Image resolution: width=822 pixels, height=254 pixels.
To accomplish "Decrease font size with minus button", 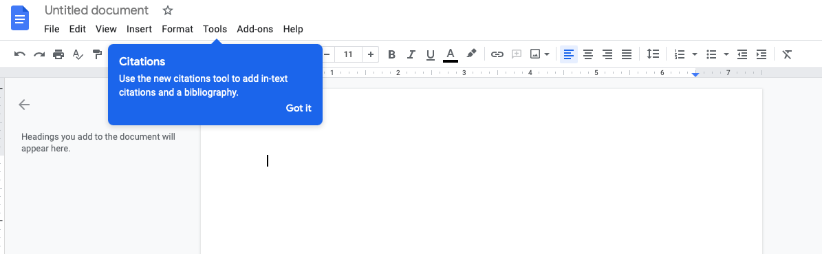I will tap(327, 54).
